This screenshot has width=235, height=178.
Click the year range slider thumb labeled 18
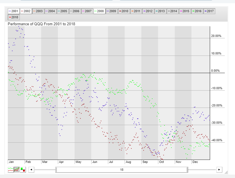coord(122,170)
